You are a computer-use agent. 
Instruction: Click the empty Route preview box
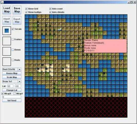7,62
